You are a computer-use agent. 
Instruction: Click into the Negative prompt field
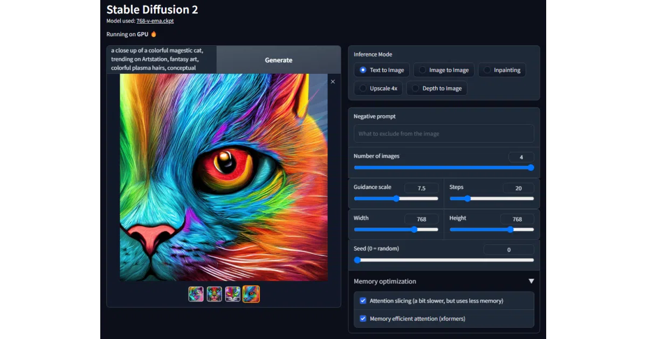(x=444, y=133)
